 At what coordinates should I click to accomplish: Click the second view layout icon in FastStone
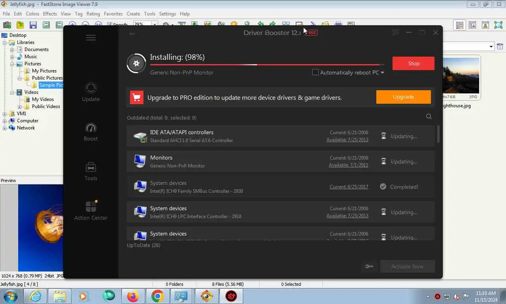(472, 25)
